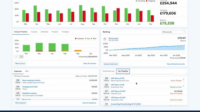Open View all bank accounts link

(176, 64)
